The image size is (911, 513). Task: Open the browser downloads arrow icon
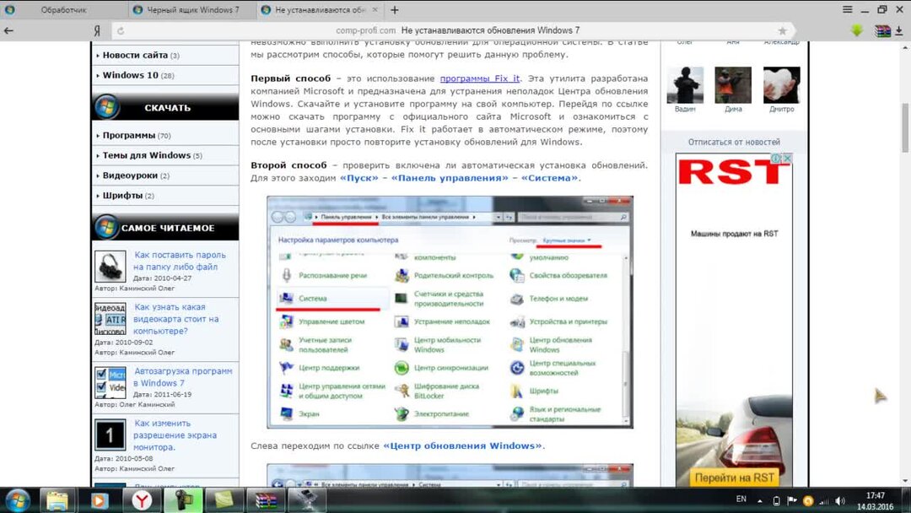click(899, 30)
